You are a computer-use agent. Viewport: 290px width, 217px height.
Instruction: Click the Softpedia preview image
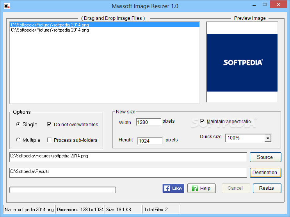(x=242, y=62)
